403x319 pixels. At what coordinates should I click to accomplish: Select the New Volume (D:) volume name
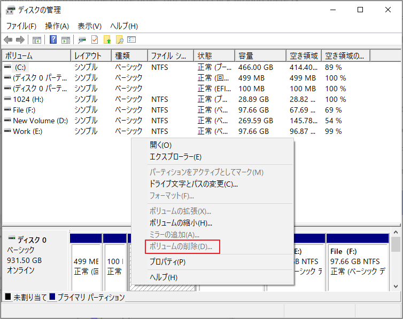(40, 121)
